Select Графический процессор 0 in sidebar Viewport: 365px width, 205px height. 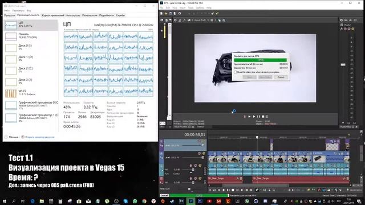30,105
